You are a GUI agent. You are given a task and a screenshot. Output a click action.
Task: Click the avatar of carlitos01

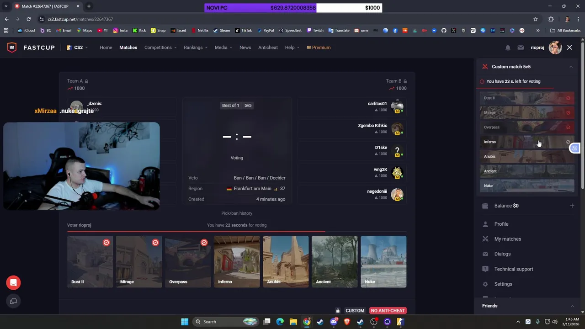[x=397, y=107]
